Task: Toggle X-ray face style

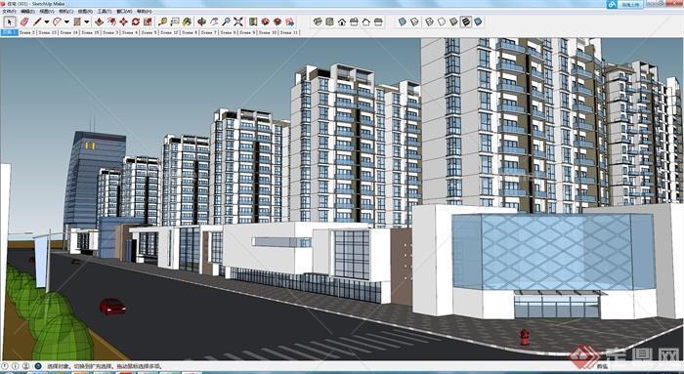Action: coord(403,21)
